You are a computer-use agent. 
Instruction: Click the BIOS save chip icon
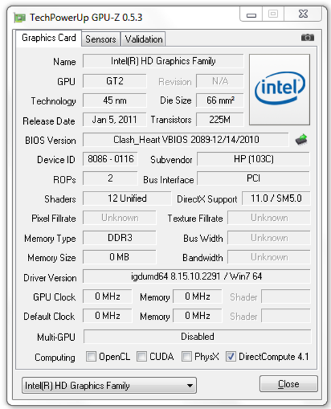301,140
